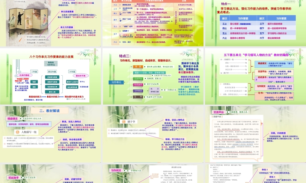Open the 我的朋友容容 习作例文 slide thumbnail
Viewport: 306px width, 183px height.
(x=153, y=174)
